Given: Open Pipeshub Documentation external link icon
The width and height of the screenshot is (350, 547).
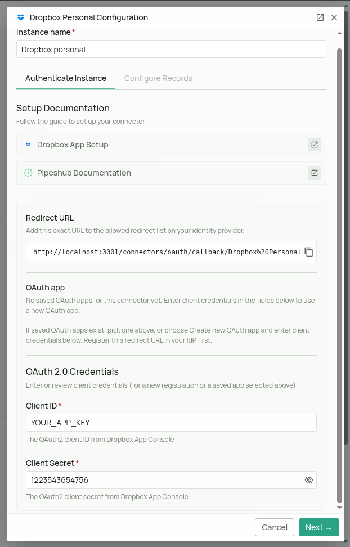Looking at the screenshot, I should pyautogui.click(x=315, y=173).
